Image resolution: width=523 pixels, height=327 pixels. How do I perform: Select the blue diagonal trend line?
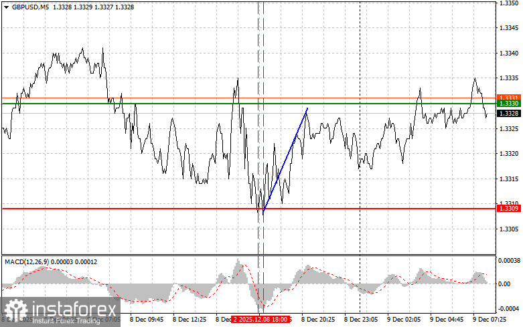(285, 160)
